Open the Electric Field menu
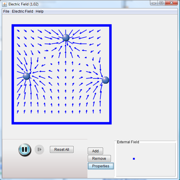Image resolution: width=180 pixels, height=180 pixels. [23, 11]
